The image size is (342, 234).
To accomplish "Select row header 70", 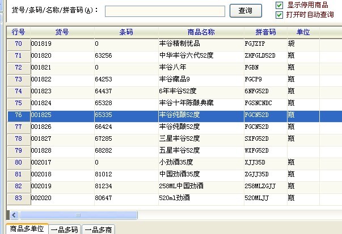I will pyautogui.click(x=19, y=44).
